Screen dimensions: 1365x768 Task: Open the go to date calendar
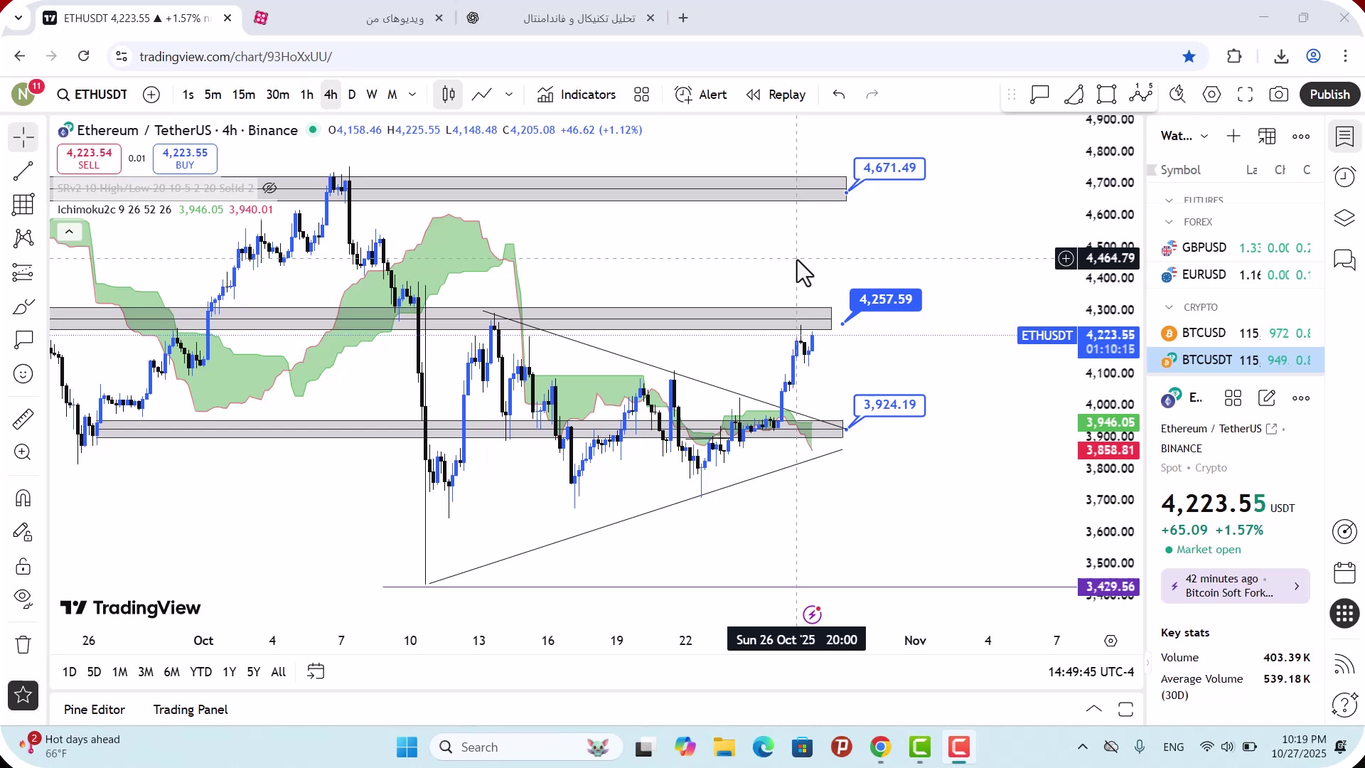point(315,672)
